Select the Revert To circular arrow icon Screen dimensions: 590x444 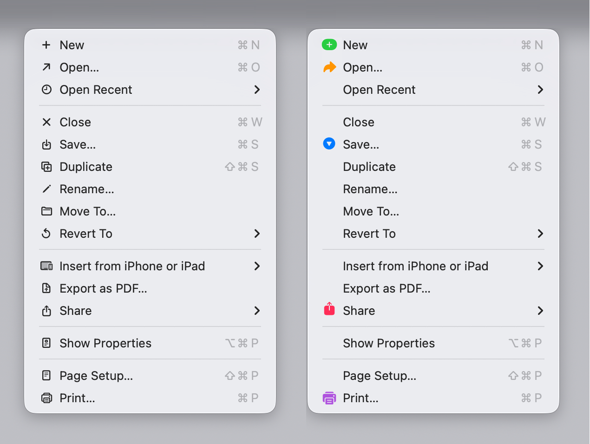pos(46,233)
